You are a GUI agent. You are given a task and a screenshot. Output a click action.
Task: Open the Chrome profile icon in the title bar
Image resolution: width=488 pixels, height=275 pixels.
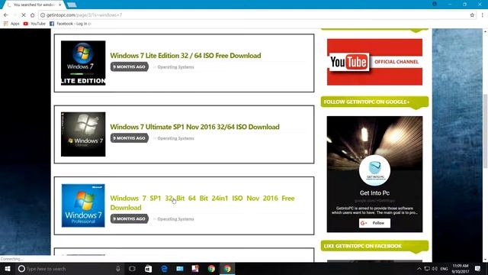pyautogui.click(x=435, y=4)
